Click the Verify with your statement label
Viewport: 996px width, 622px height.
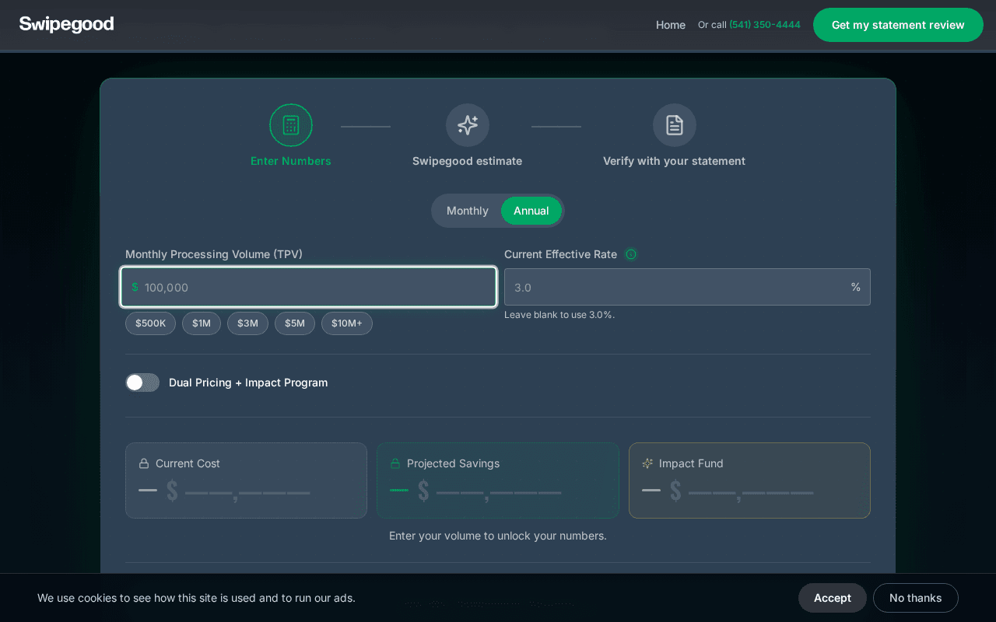[675, 161]
